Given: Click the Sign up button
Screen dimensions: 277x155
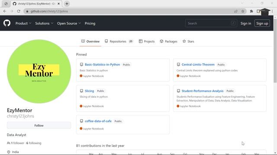Looking at the screenshot, I should pos(262,23).
